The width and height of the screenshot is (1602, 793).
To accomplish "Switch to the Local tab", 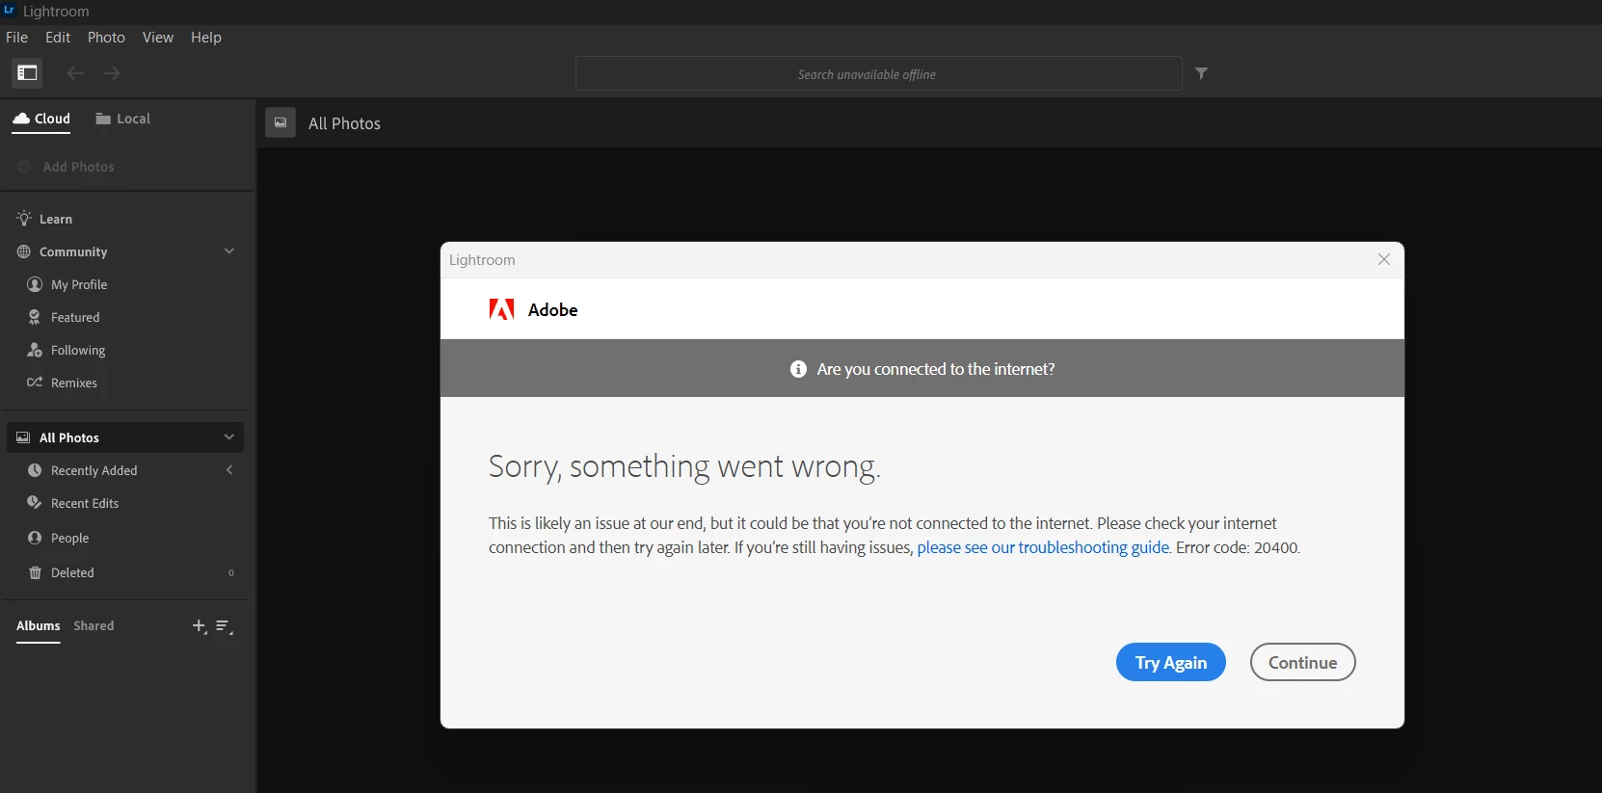I will [x=122, y=119].
